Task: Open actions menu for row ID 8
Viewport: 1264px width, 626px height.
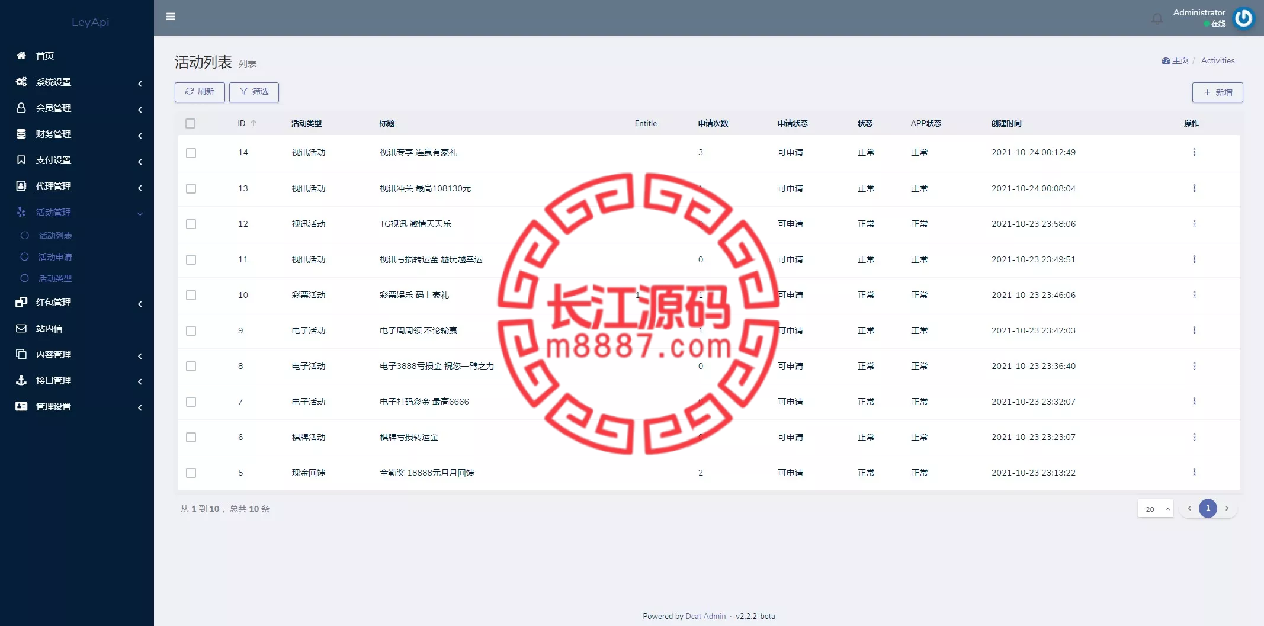Action: pyautogui.click(x=1194, y=366)
